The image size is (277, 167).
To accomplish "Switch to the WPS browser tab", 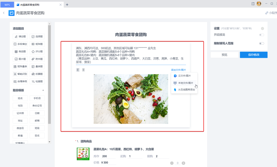I will (x=7, y=4).
